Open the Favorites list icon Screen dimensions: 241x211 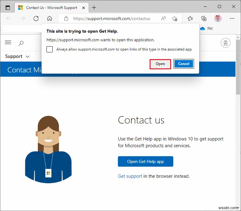[x=190, y=18]
